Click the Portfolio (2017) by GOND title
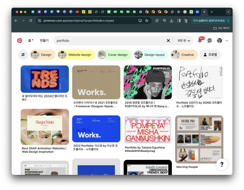 coord(199,104)
